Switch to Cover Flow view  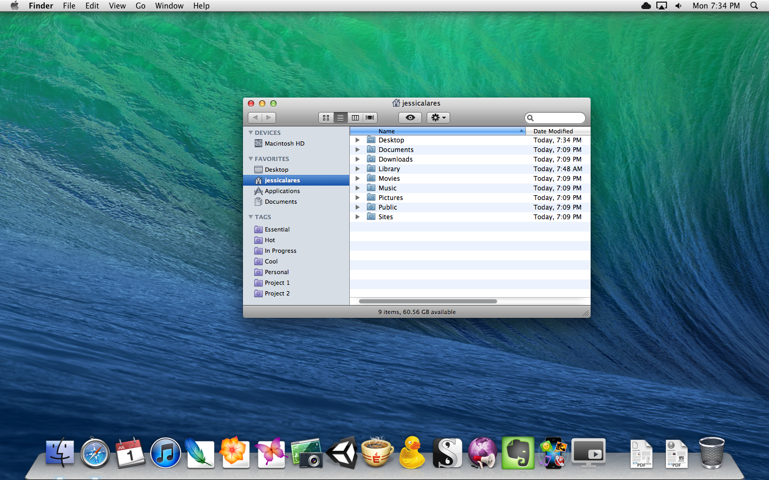tap(370, 118)
